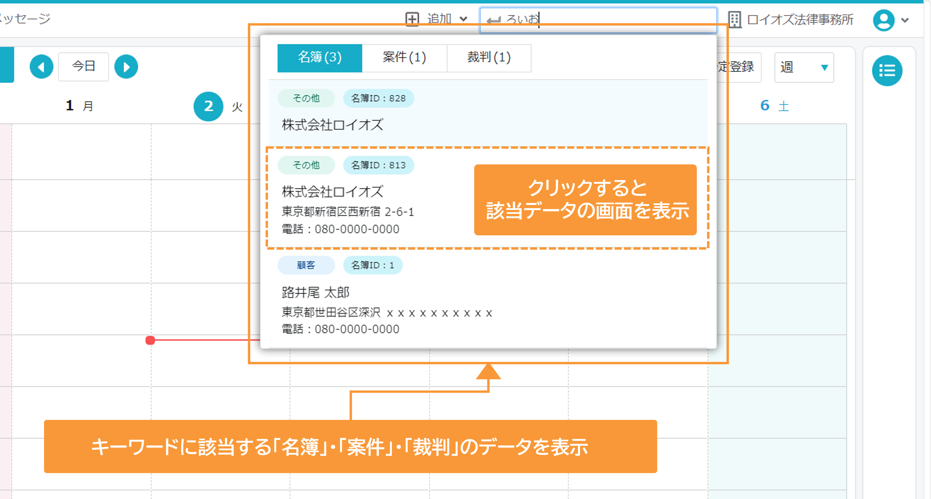Click the 名簿ID：1 badge
Viewport: 931px width, 499px height.
tap(372, 265)
